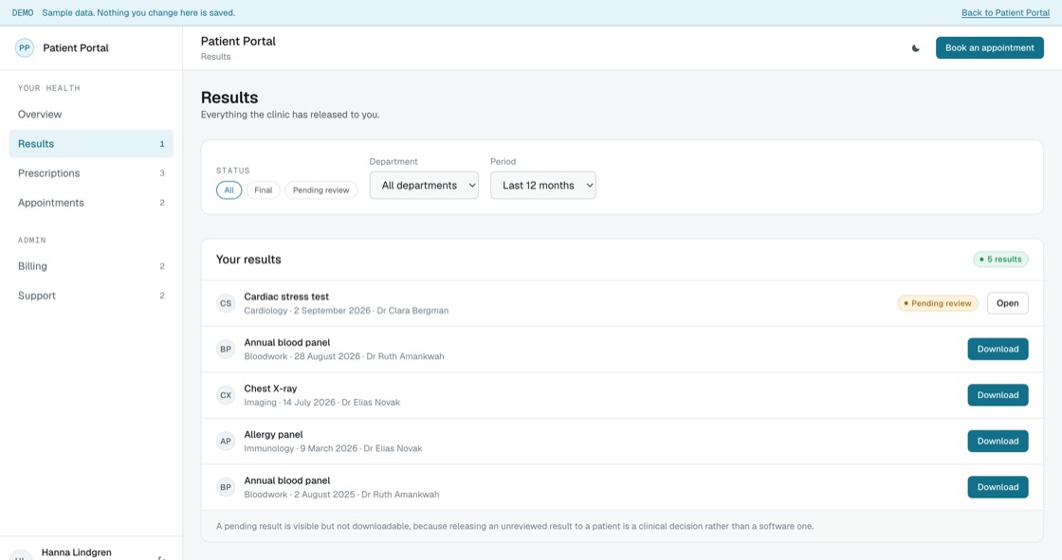The image size is (1062, 560).
Task: Open the All departments dropdown
Action: [424, 186]
